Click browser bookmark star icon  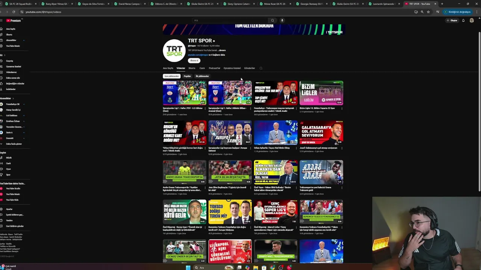[428, 12]
